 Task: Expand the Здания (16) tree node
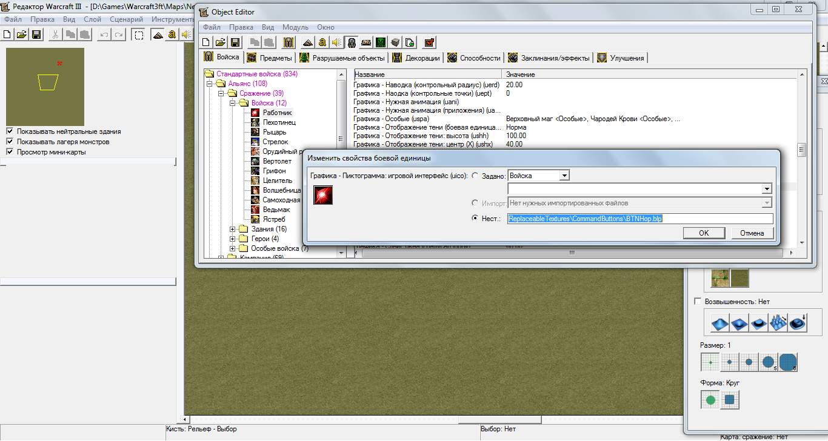click(x=233, y=229)
